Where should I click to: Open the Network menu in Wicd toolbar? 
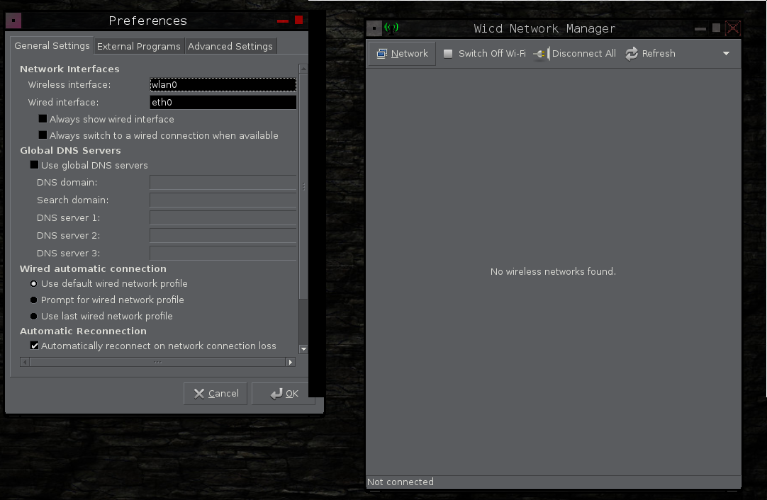pyautogui.click(x=402, y=53)
